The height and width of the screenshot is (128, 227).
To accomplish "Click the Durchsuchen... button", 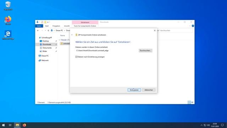I will pyautogui.click(x=145, y=50).
